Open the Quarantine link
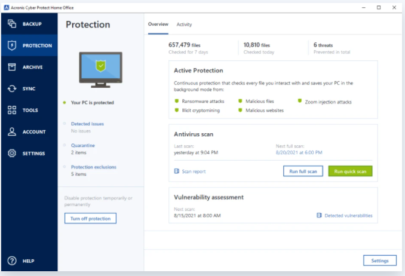This screenshot has width=405, height=276. tap(83, 145)
